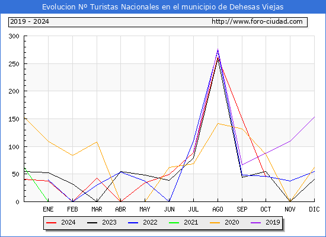Click the MAY month axis label
The height and width of the screenshot is (237, 326).
145,209
